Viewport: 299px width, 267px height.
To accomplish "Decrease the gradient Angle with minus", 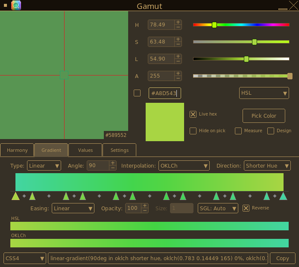I will (113, 168).
